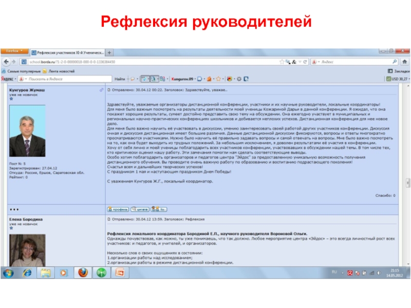The width and height of the screenshot is (411, 308).
Task: Click Спасибо: 0 thanks link
Action: click(385, 196)
